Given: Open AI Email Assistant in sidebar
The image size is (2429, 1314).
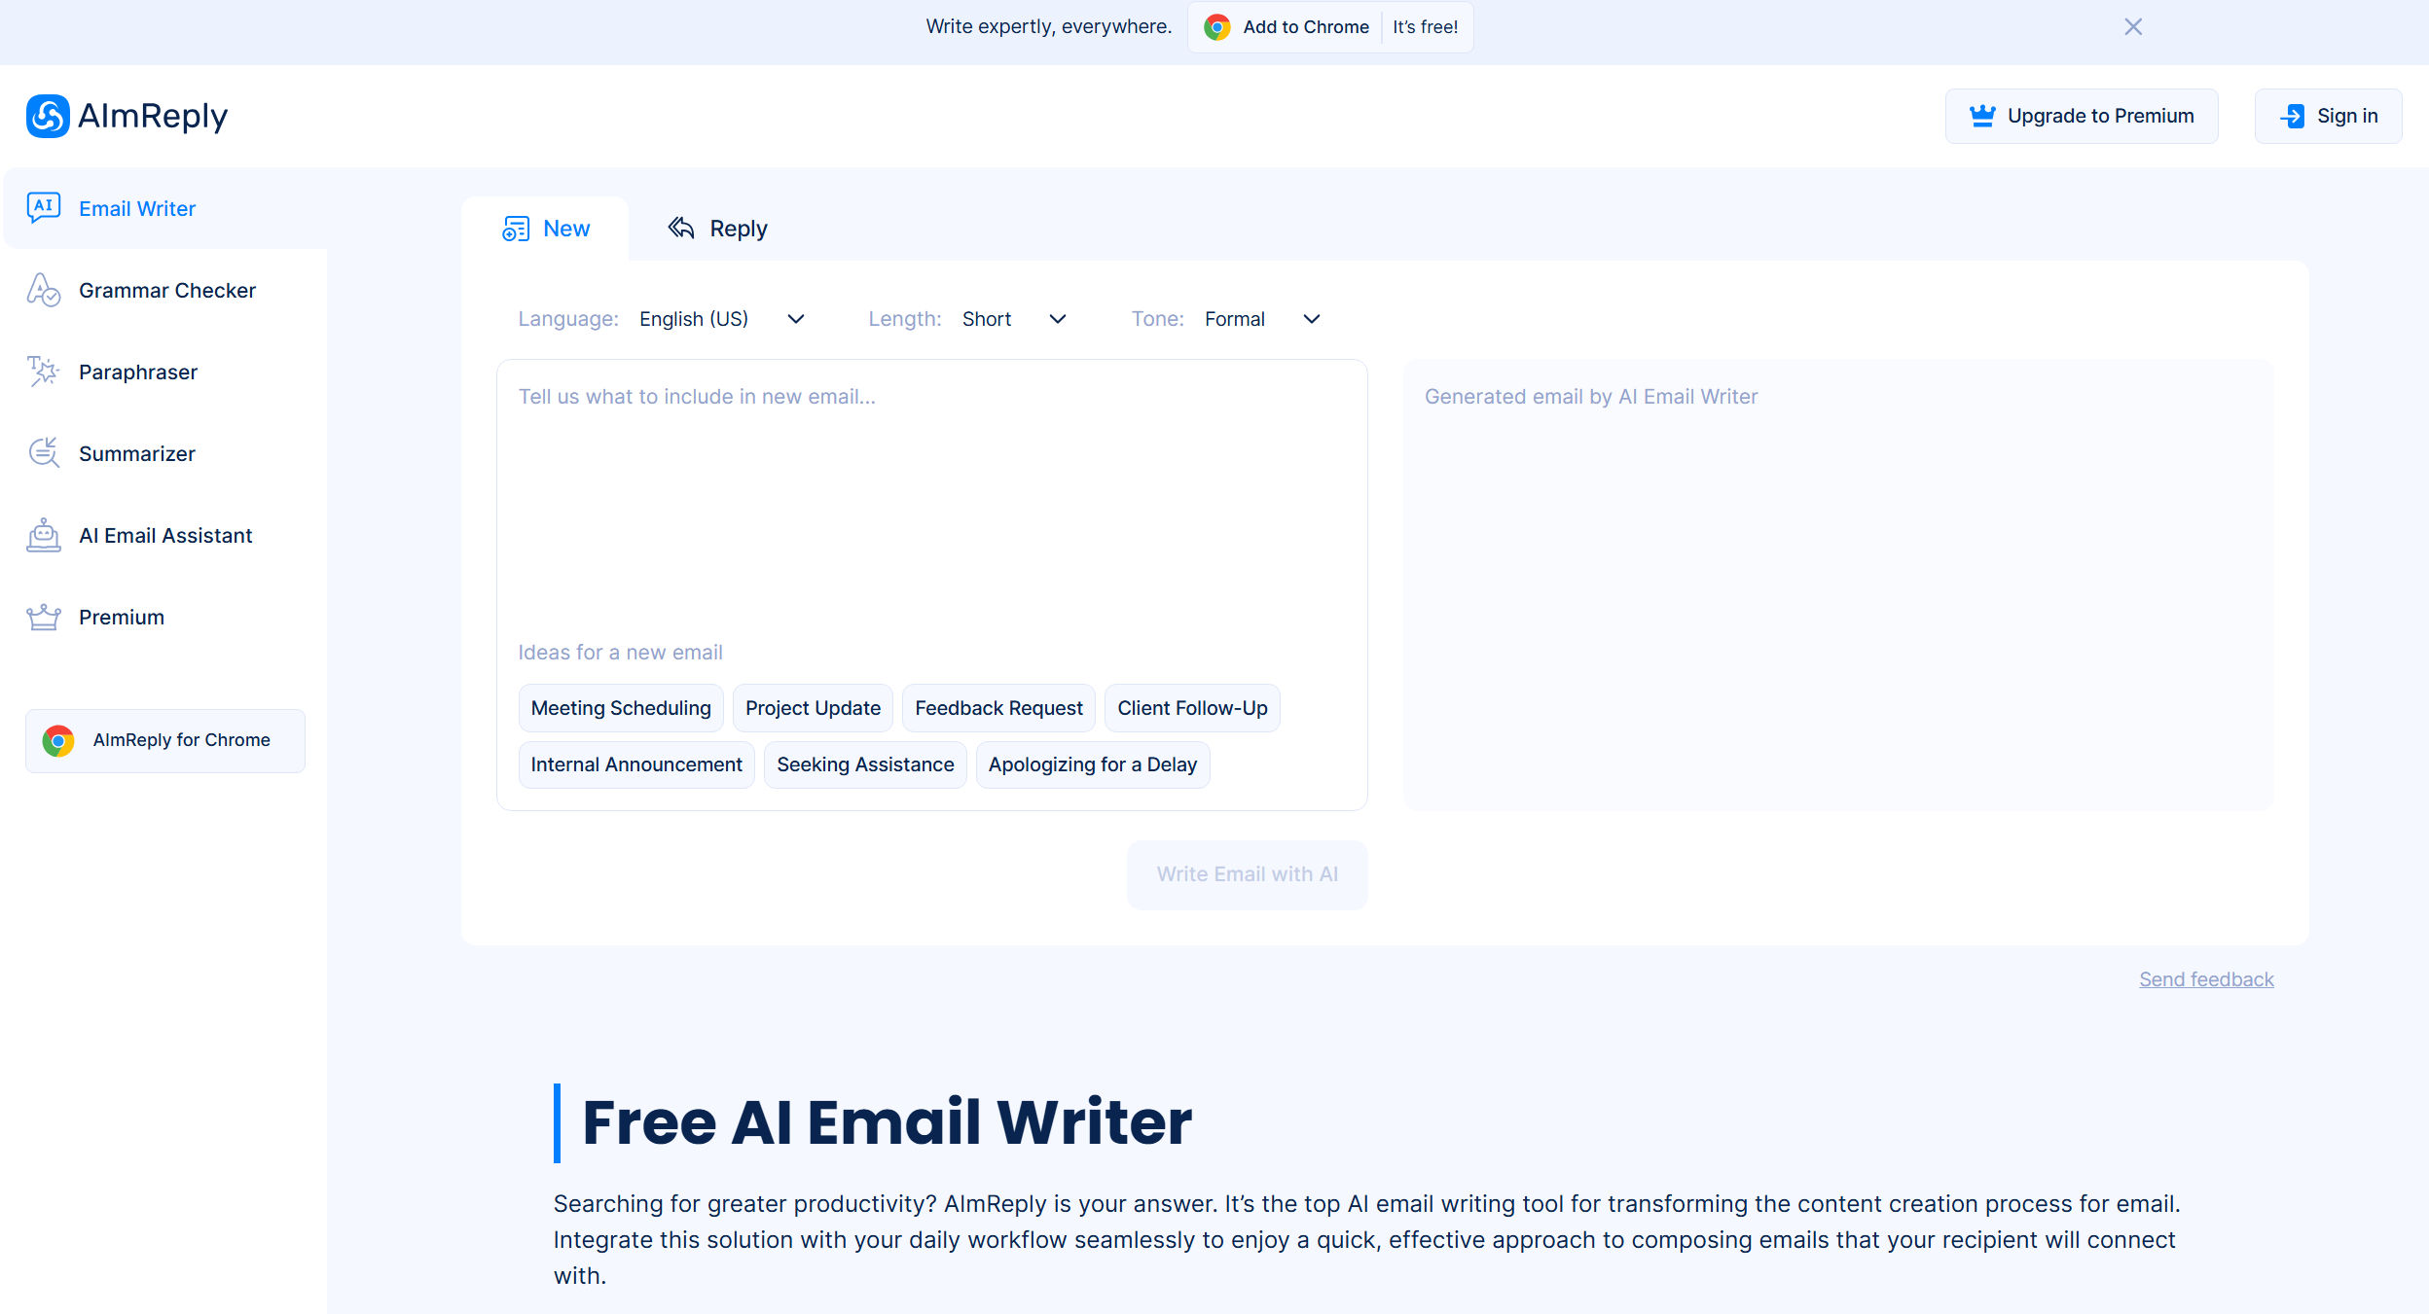Looking at the screenshot, I should [x=165, y=535].
